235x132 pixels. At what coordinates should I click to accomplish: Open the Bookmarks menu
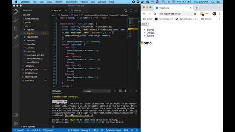(x=72, y=2)
